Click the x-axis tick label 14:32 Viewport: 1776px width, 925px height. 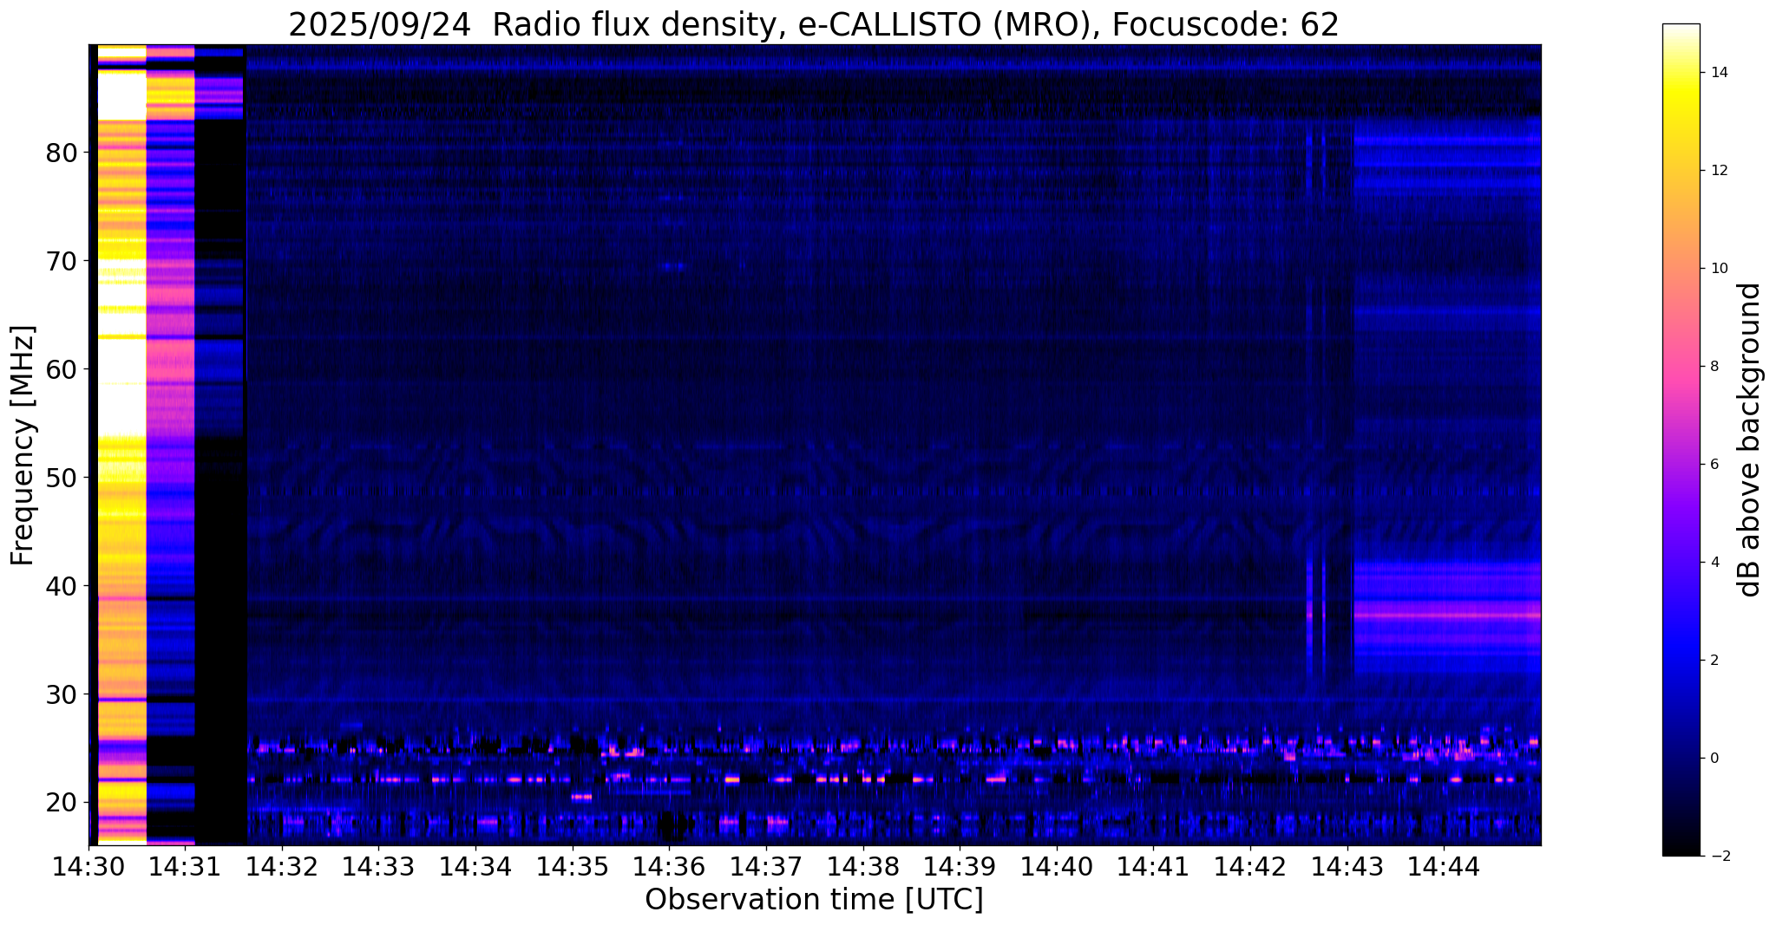coord(281,866)
